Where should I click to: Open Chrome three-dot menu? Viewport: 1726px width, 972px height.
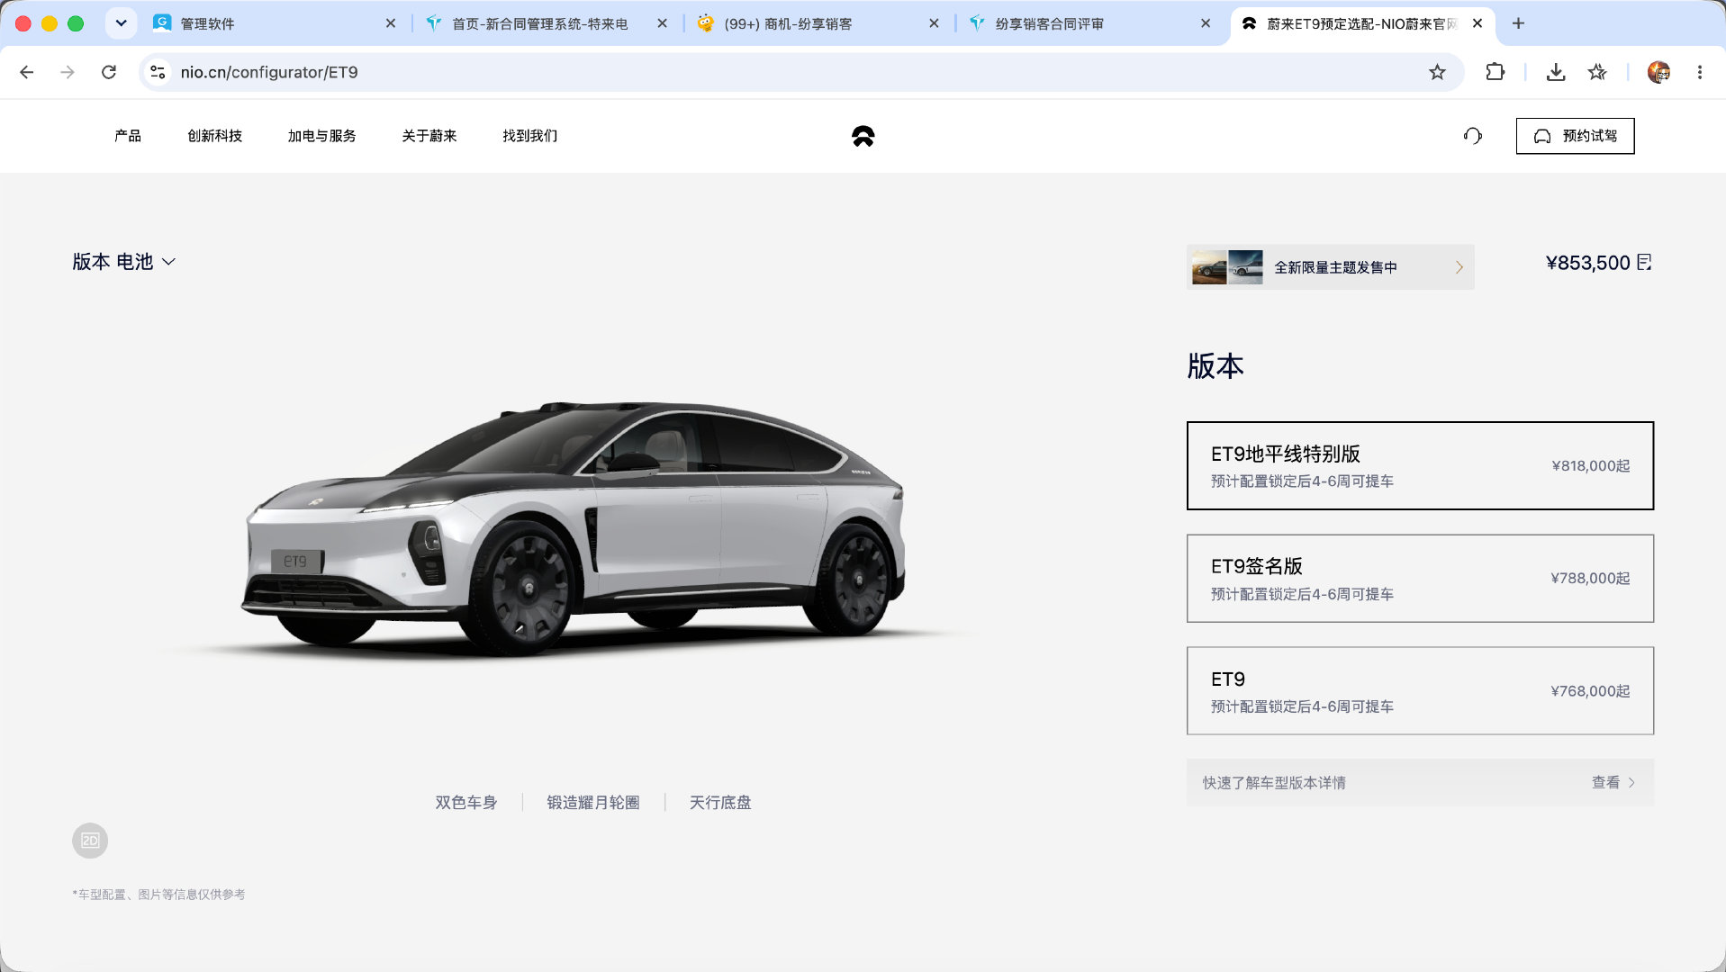pos(1700,72)
